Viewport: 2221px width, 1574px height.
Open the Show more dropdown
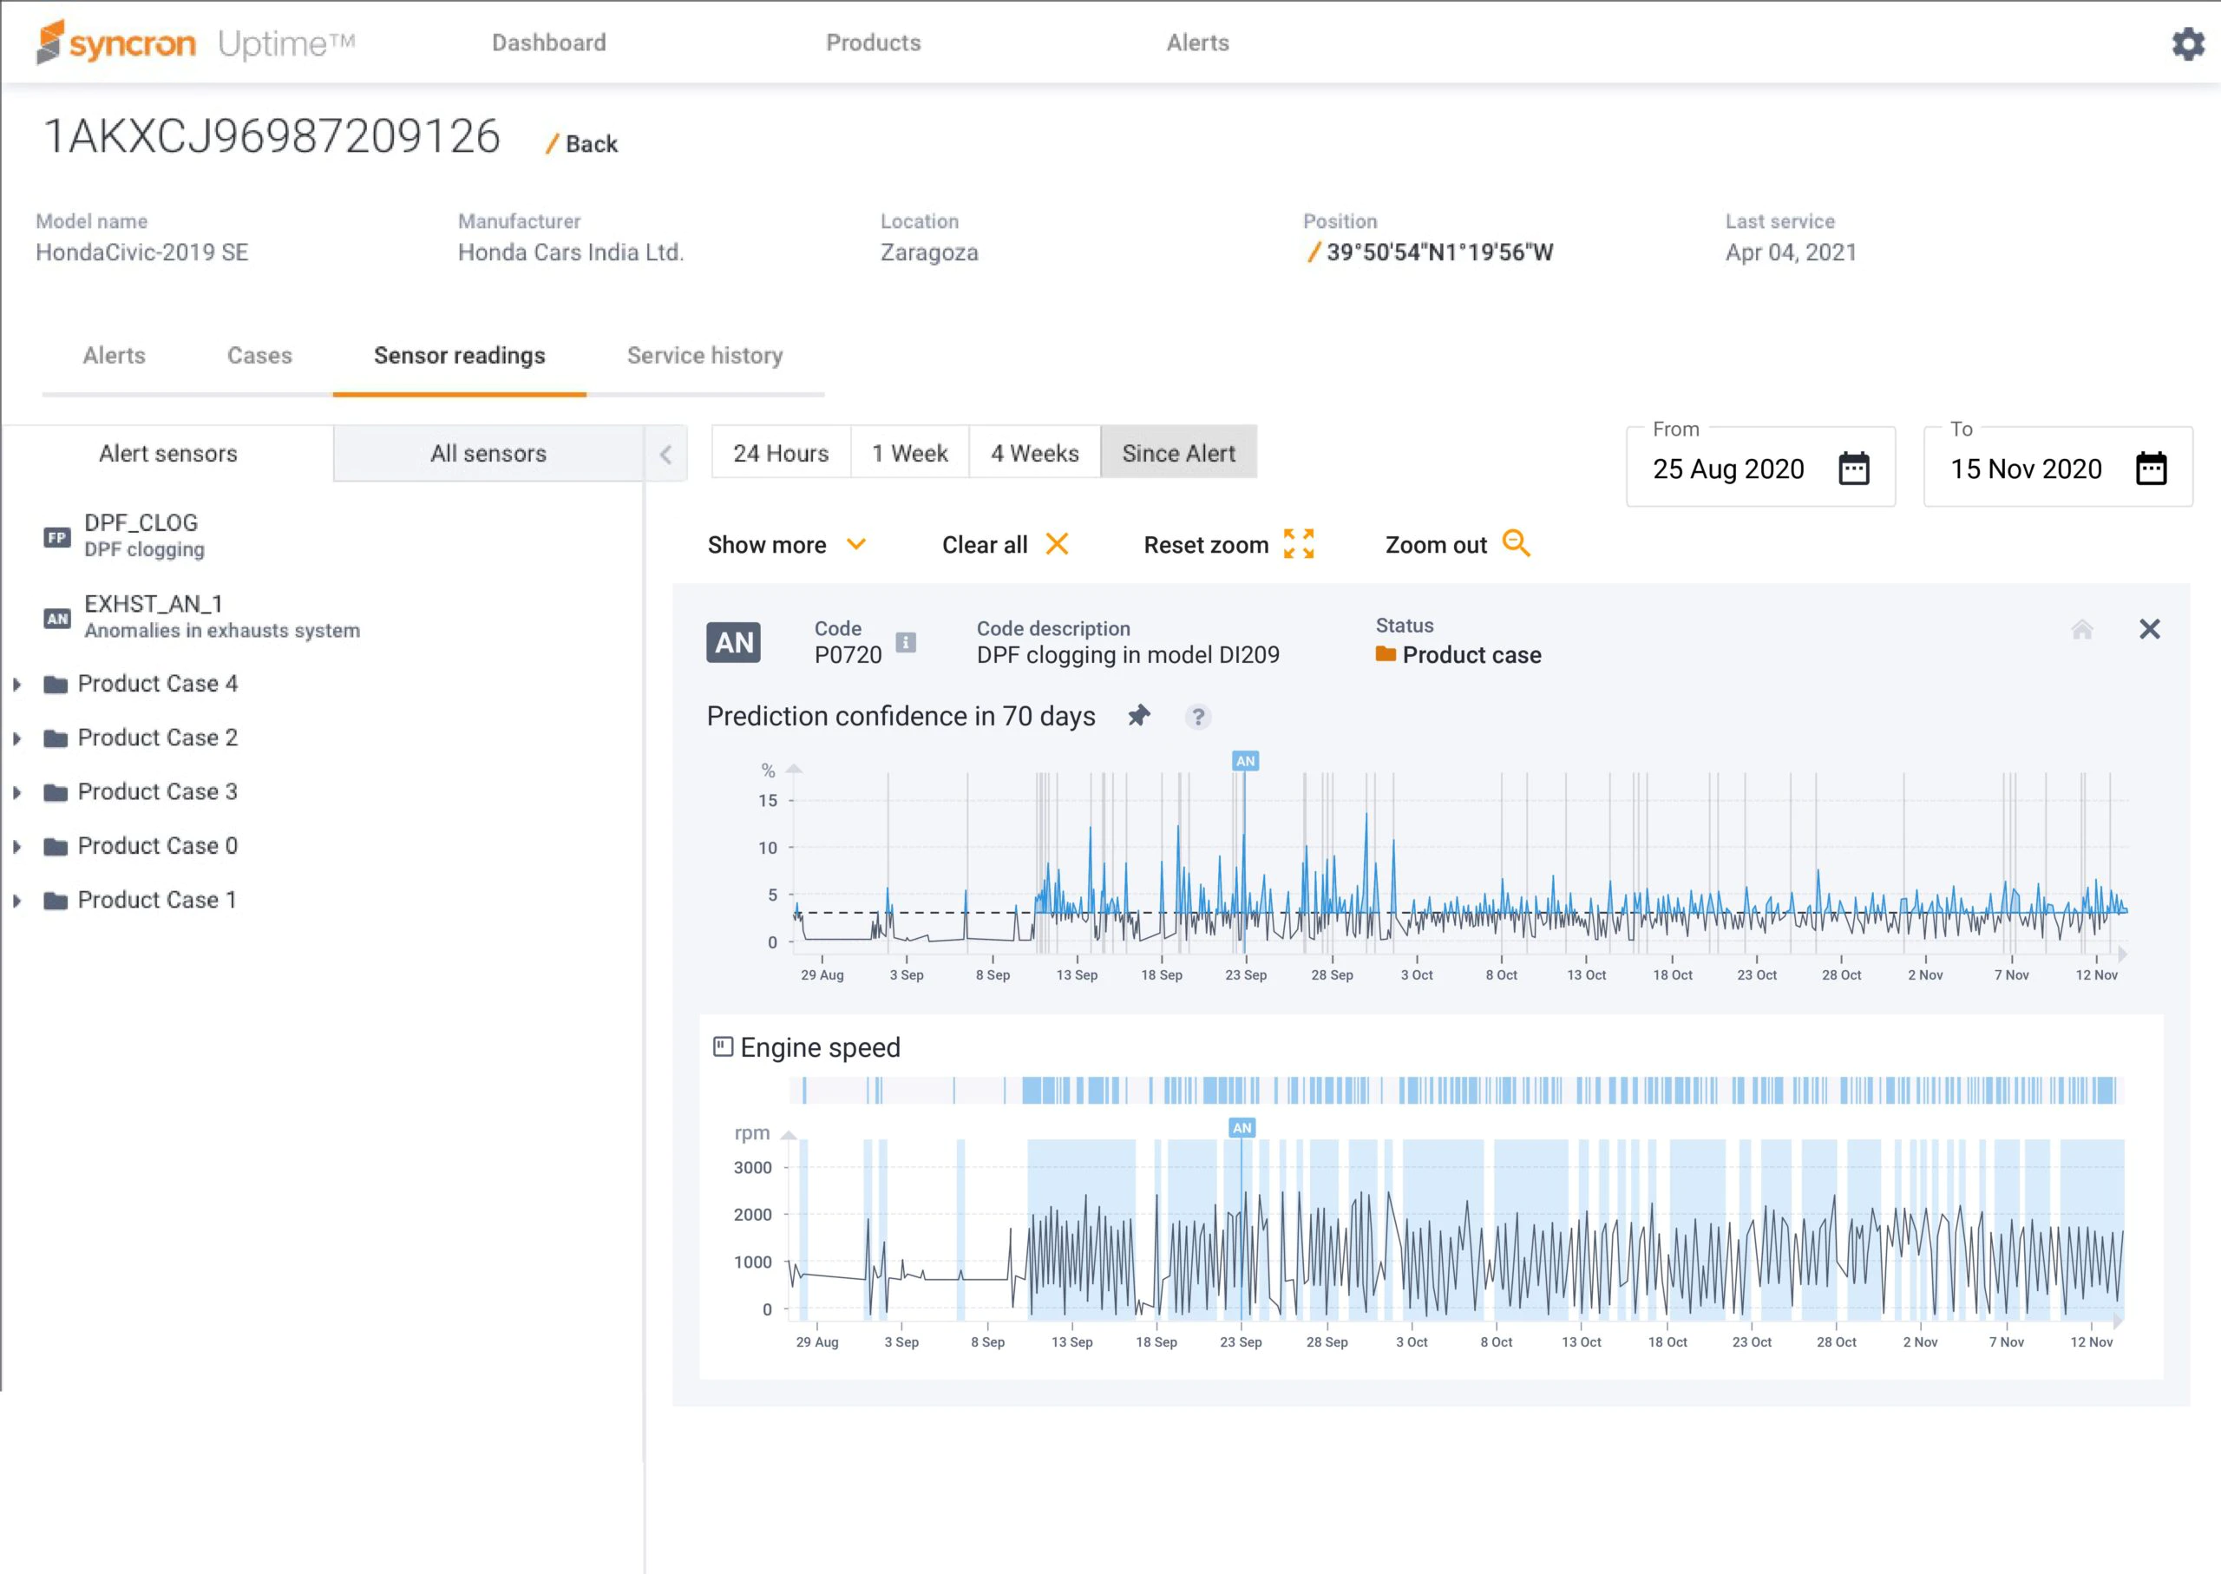pyautogui.click(x=787, y=545)
